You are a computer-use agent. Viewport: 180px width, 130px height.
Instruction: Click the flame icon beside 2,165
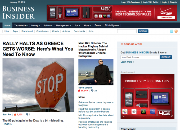click(15, 114)
